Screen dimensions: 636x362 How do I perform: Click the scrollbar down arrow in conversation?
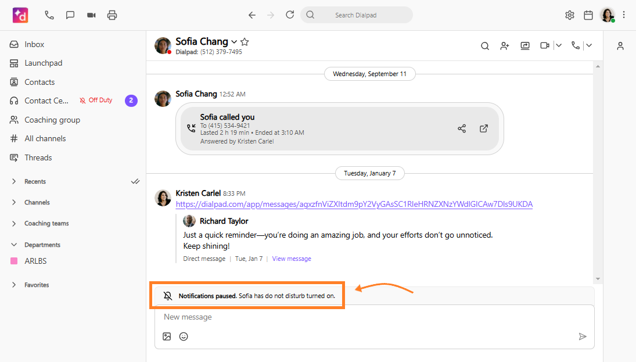598,279
